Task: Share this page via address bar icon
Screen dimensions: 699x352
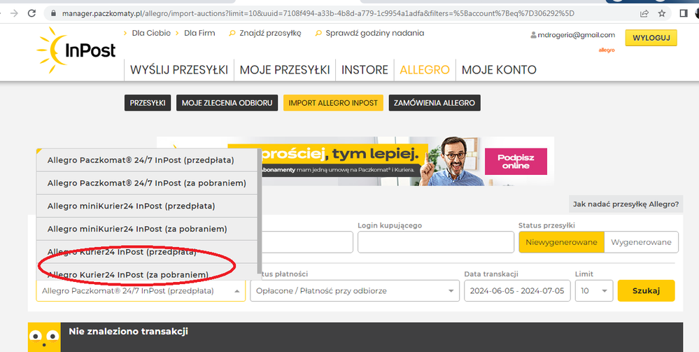Action: (x=644, y=13)
